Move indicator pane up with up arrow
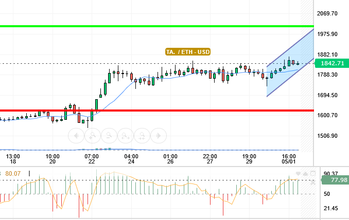349x220 pixels. click(x=305, y=174)
